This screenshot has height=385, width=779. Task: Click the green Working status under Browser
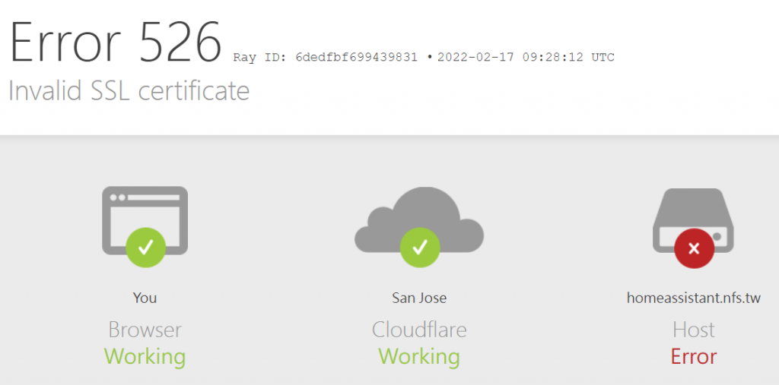(145, 356)
